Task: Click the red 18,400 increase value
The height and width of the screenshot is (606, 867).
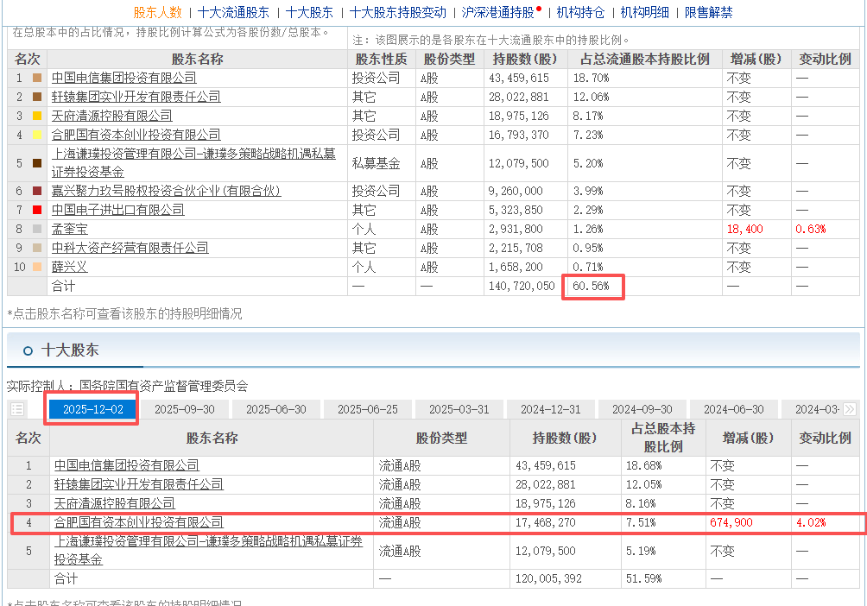Action: pos(744,229)
